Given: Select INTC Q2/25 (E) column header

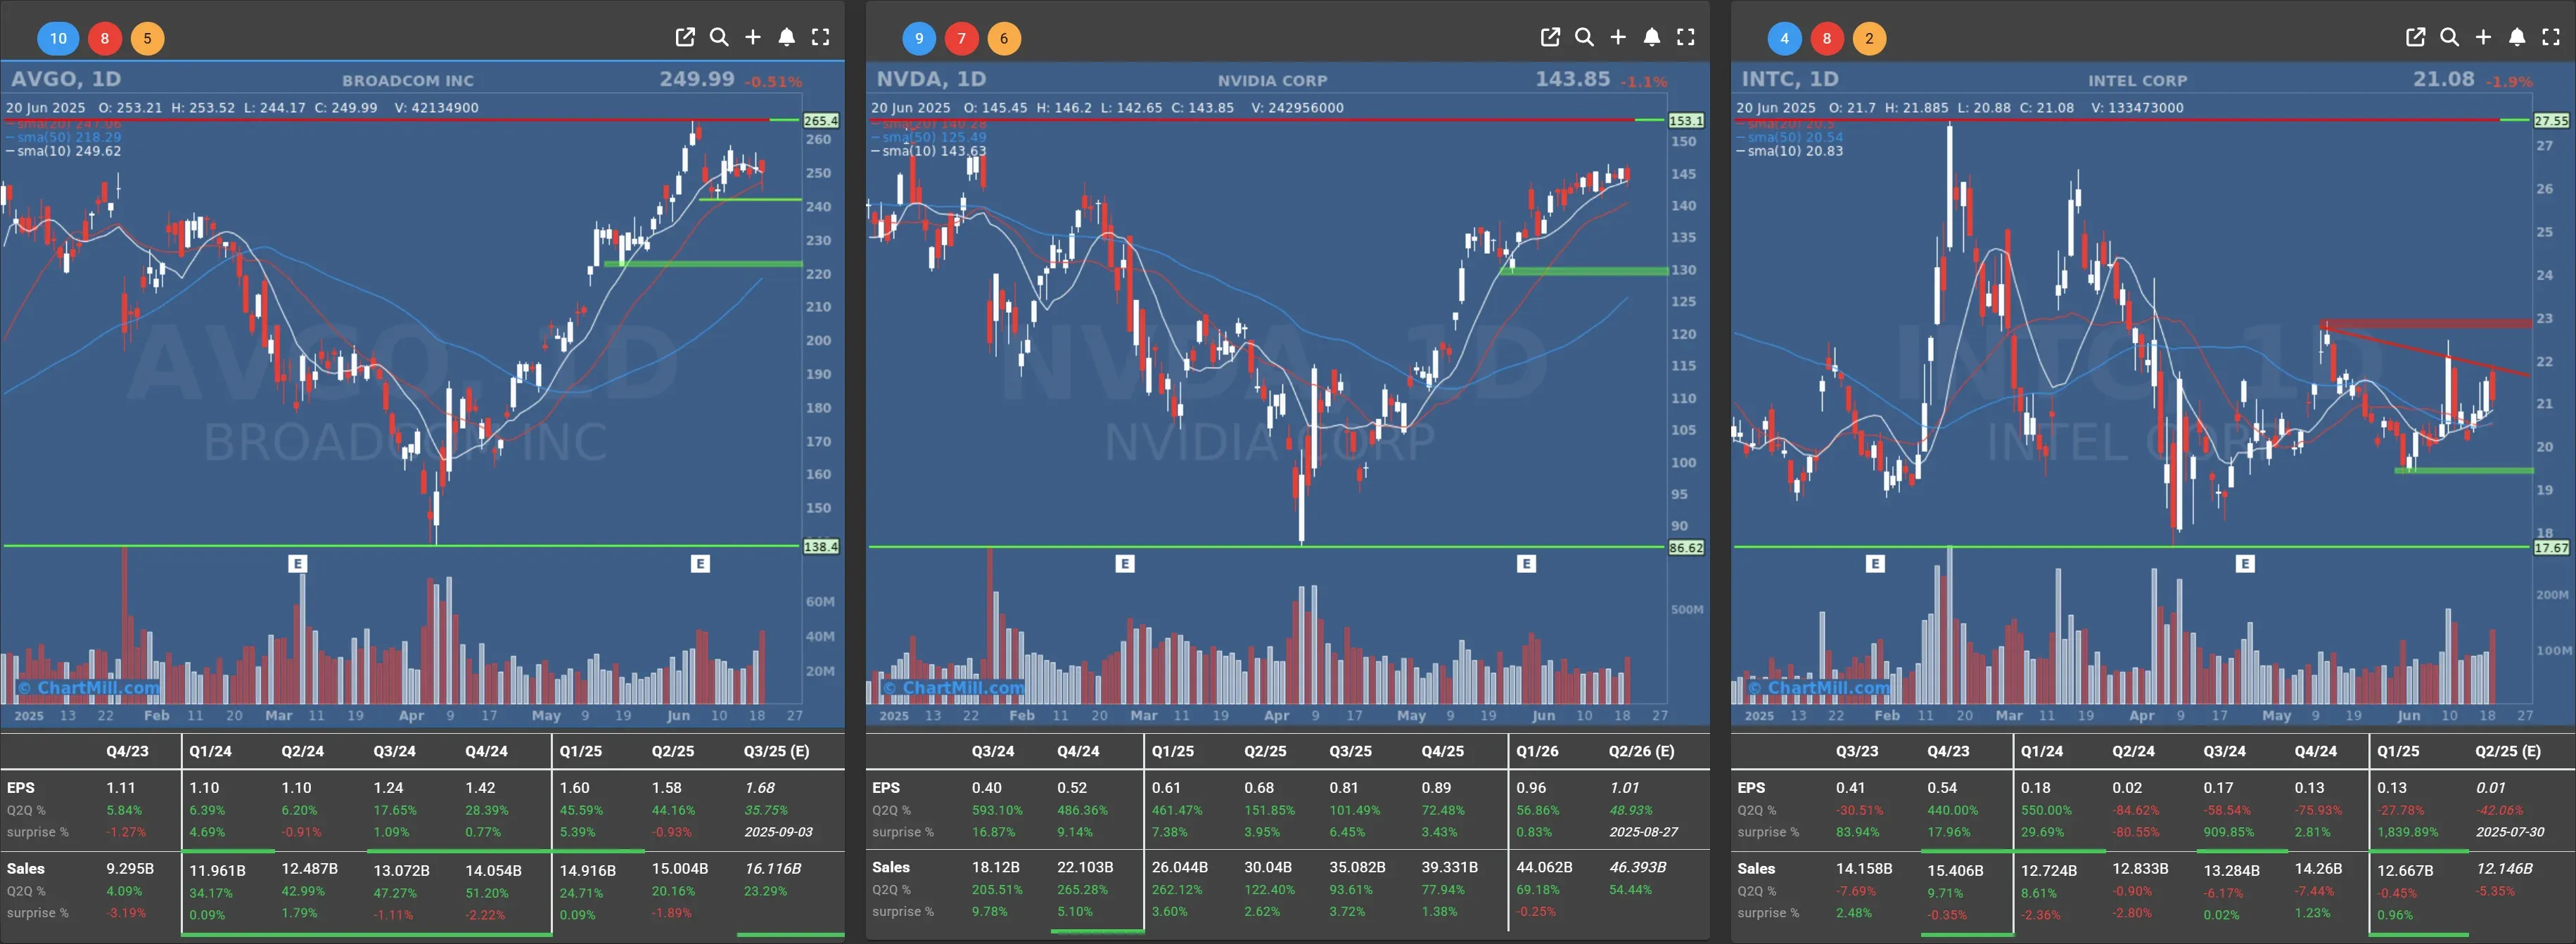Looking at the screenshot, I should coord(2508,751).
